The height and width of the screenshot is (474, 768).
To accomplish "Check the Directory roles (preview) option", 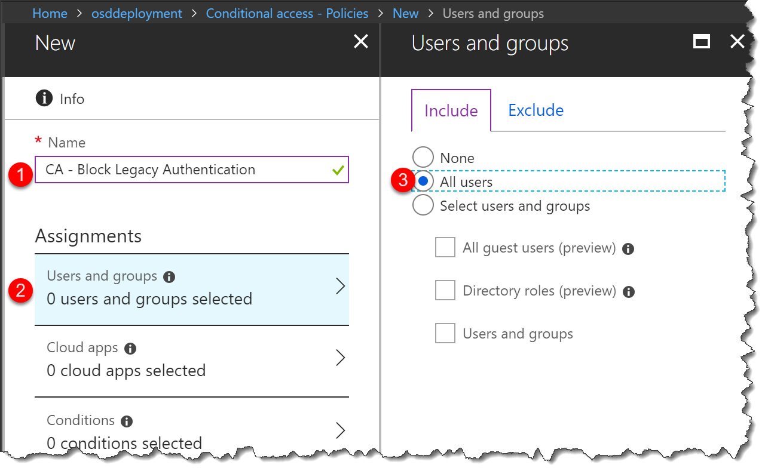I will (445, 291).
